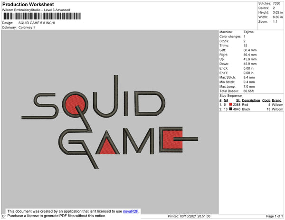The image size is (285, 220).
Task: Click the Max Jump value '7.0 mm'
Action: 249,86
